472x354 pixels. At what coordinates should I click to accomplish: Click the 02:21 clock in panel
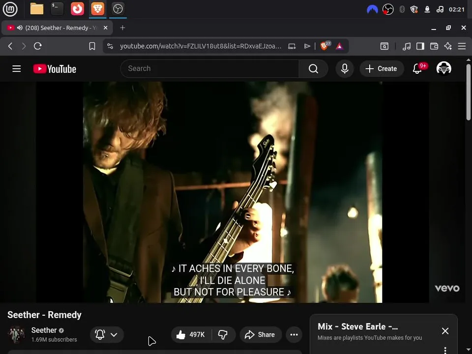pyautogui.click(x=457, y=9)
